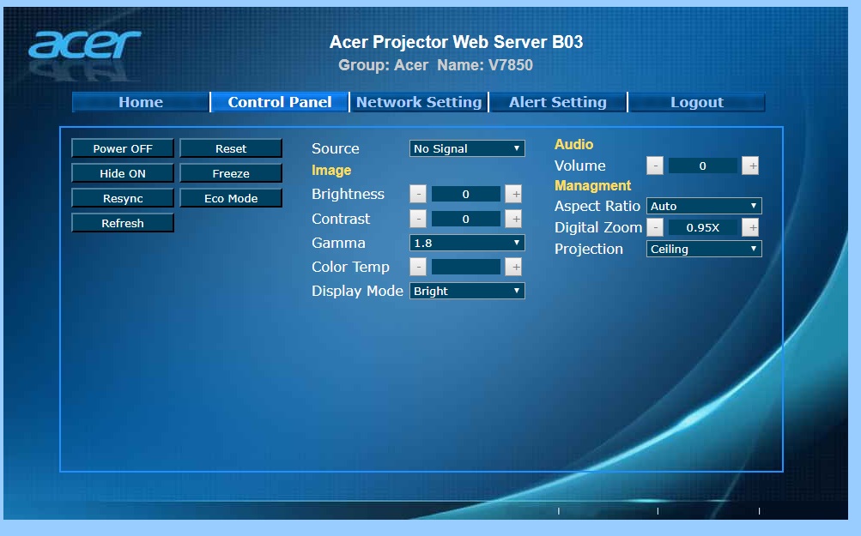Increase Contrast with the plus button

[x=513, y=219]
